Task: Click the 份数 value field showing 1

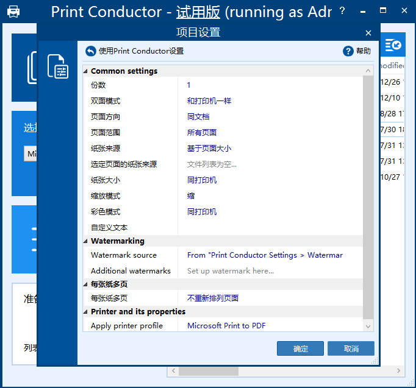Action: click(189, 85)
